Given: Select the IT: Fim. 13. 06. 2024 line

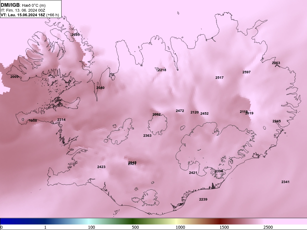Looking at the screenshot, I should (x=23, y=10).
